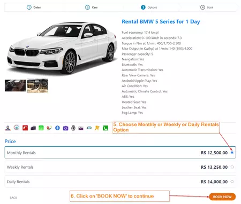Click the RS 13,250.00 weekly price
The image size is (241, 204).
214,167
